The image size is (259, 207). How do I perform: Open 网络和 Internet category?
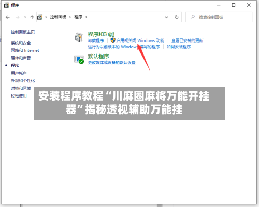tap(25, 50)
